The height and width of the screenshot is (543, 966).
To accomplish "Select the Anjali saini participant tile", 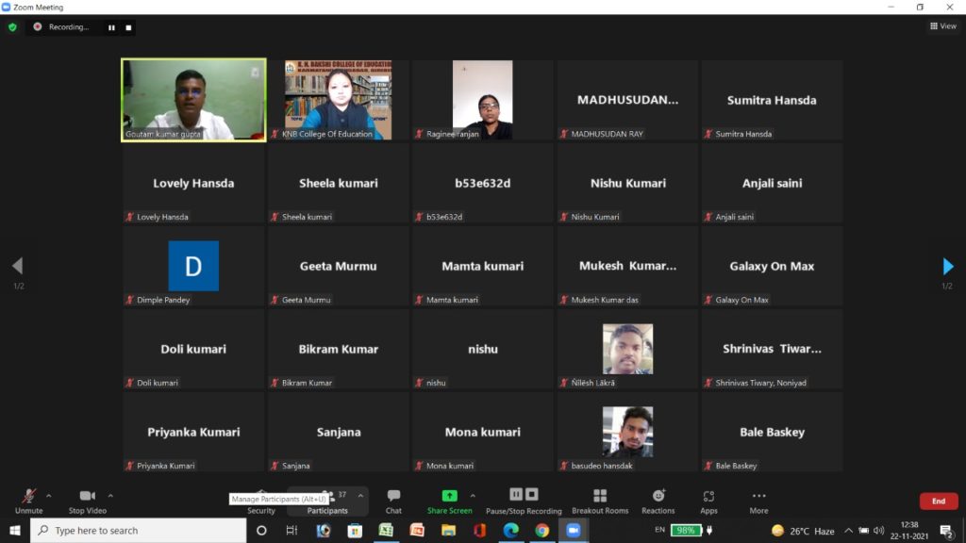I will (772, 183).
